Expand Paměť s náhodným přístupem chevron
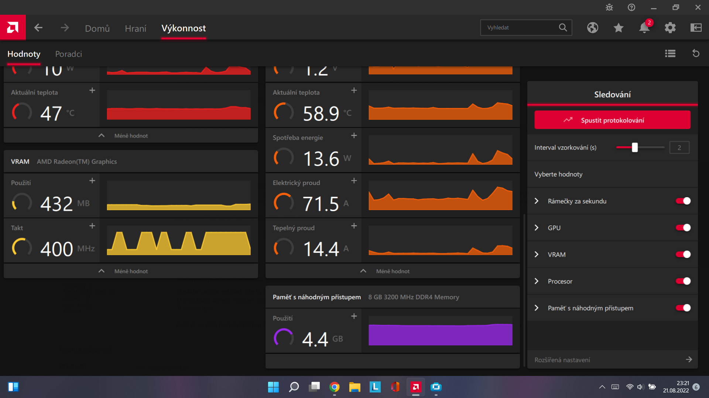The image size is (709, 398). click(x=537, y=308)
